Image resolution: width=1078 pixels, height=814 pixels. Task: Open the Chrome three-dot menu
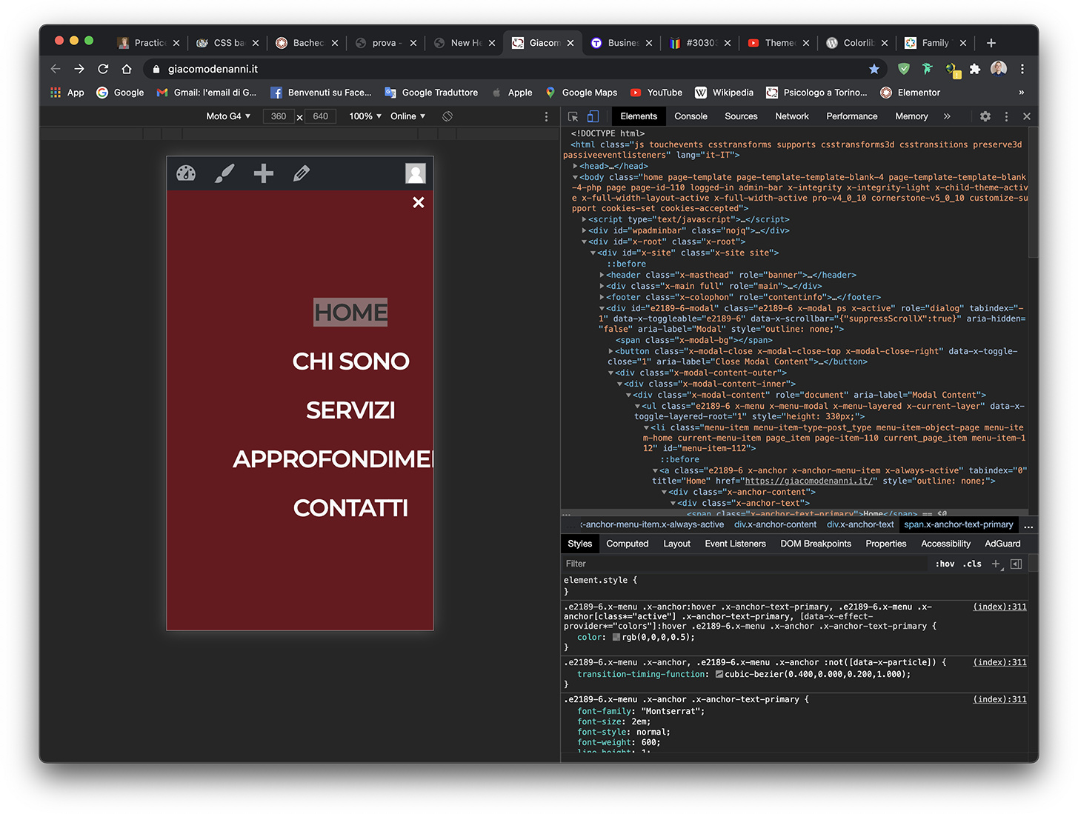[1022, 69]
